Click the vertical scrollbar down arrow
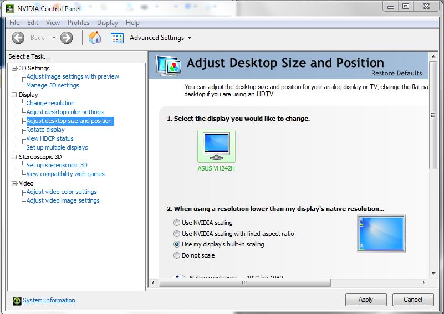This screenshot has width=444, height=314. 433,273
